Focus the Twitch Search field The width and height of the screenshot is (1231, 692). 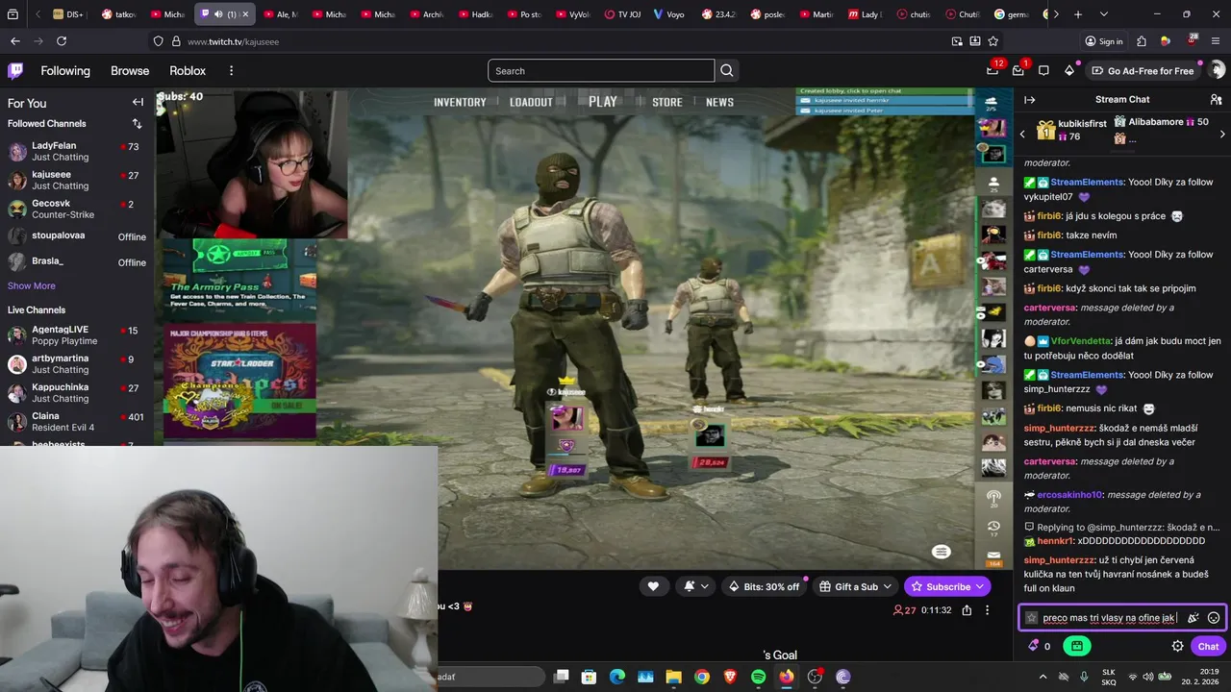coord(601,70)
